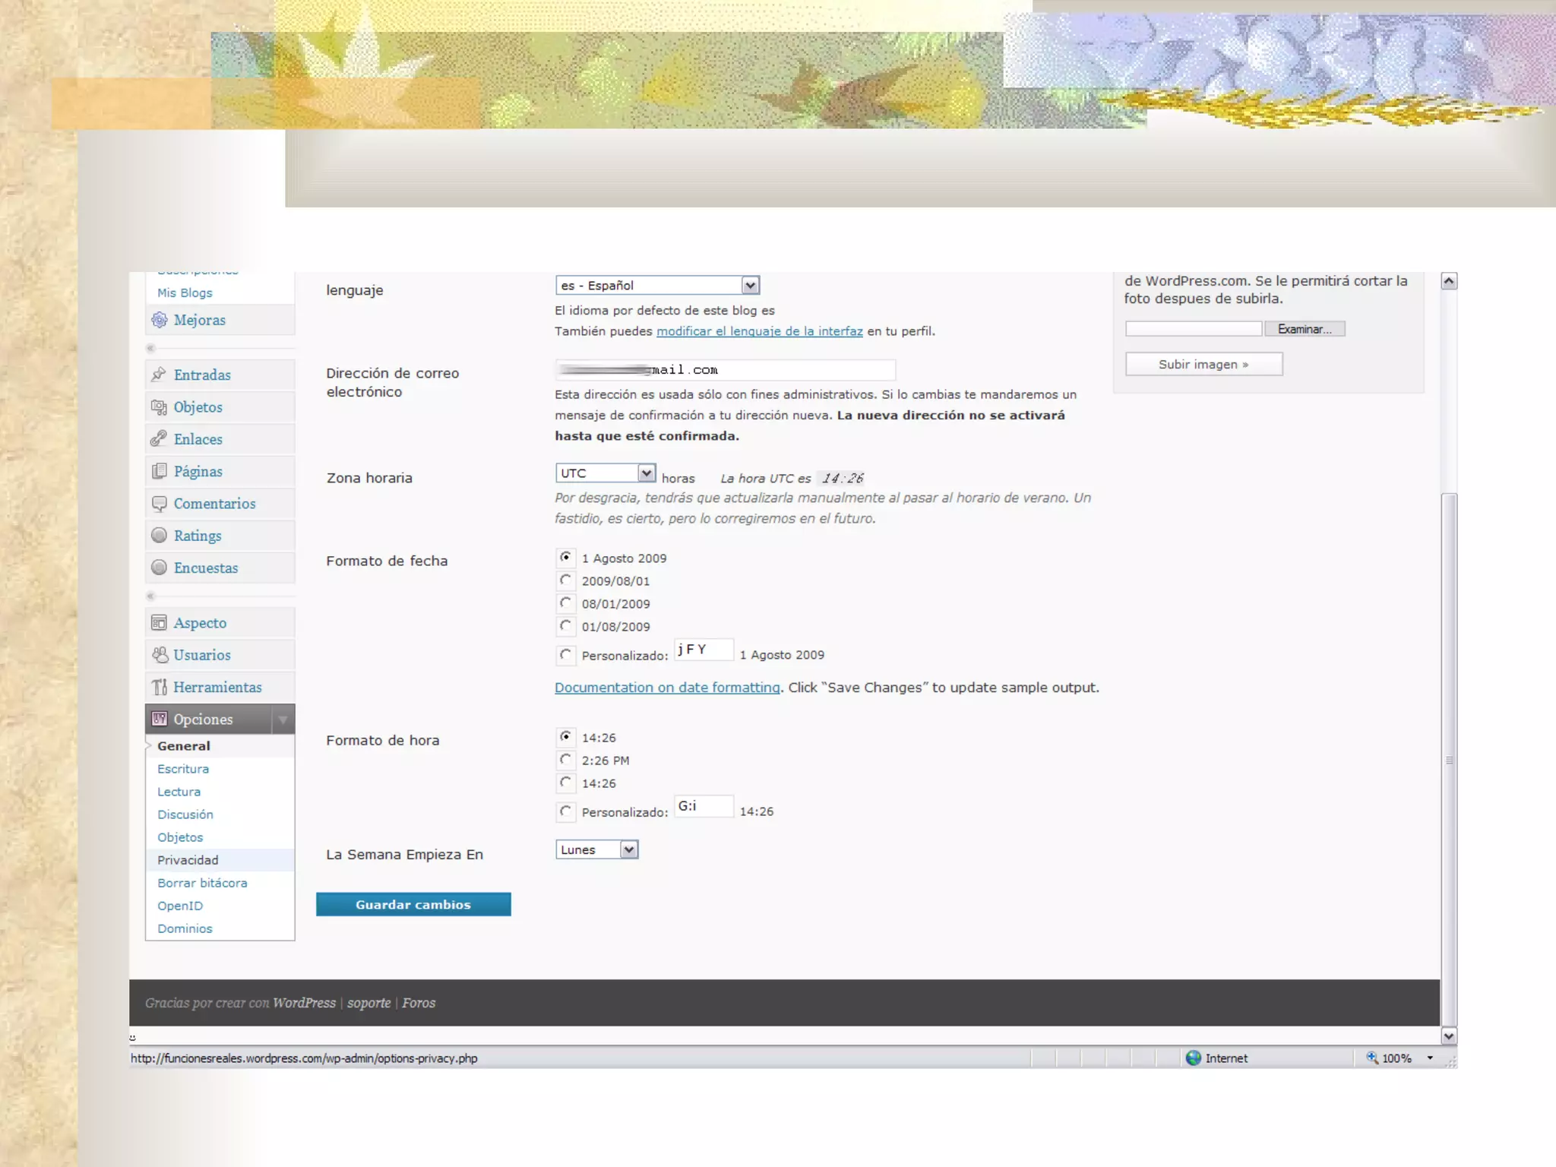
Task: Click the Aspecto appearance icon
Action: (x=159, y=623)
